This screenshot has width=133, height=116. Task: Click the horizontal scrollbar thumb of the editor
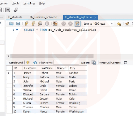coord(52,56)
